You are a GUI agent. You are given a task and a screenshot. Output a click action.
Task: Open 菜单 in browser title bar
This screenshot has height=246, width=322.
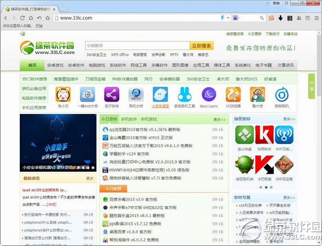(276, 3)
